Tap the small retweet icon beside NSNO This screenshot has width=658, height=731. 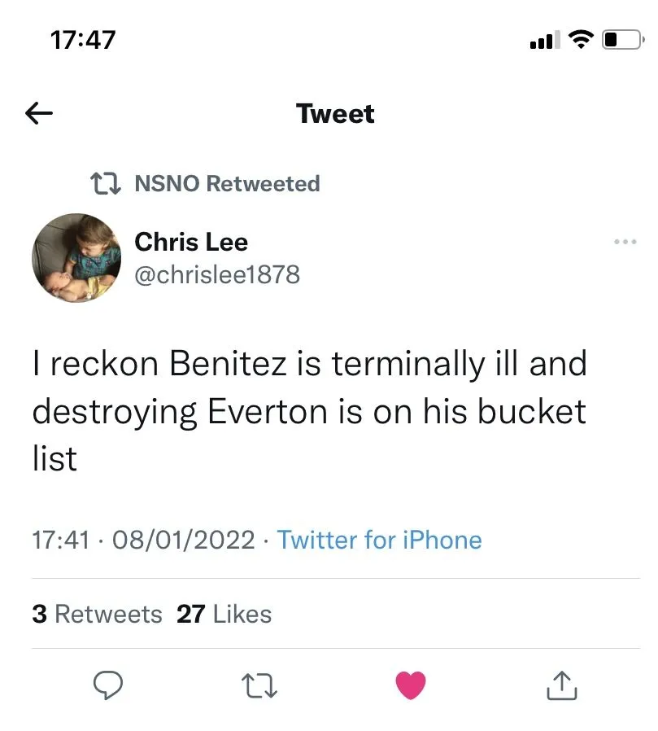(104, 184)
